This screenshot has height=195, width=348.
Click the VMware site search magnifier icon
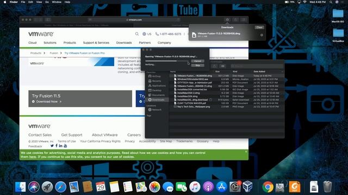[137, 34]
